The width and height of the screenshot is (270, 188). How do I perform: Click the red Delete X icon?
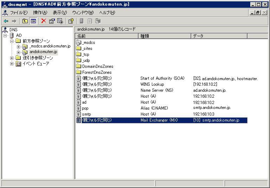click(44, 21)
